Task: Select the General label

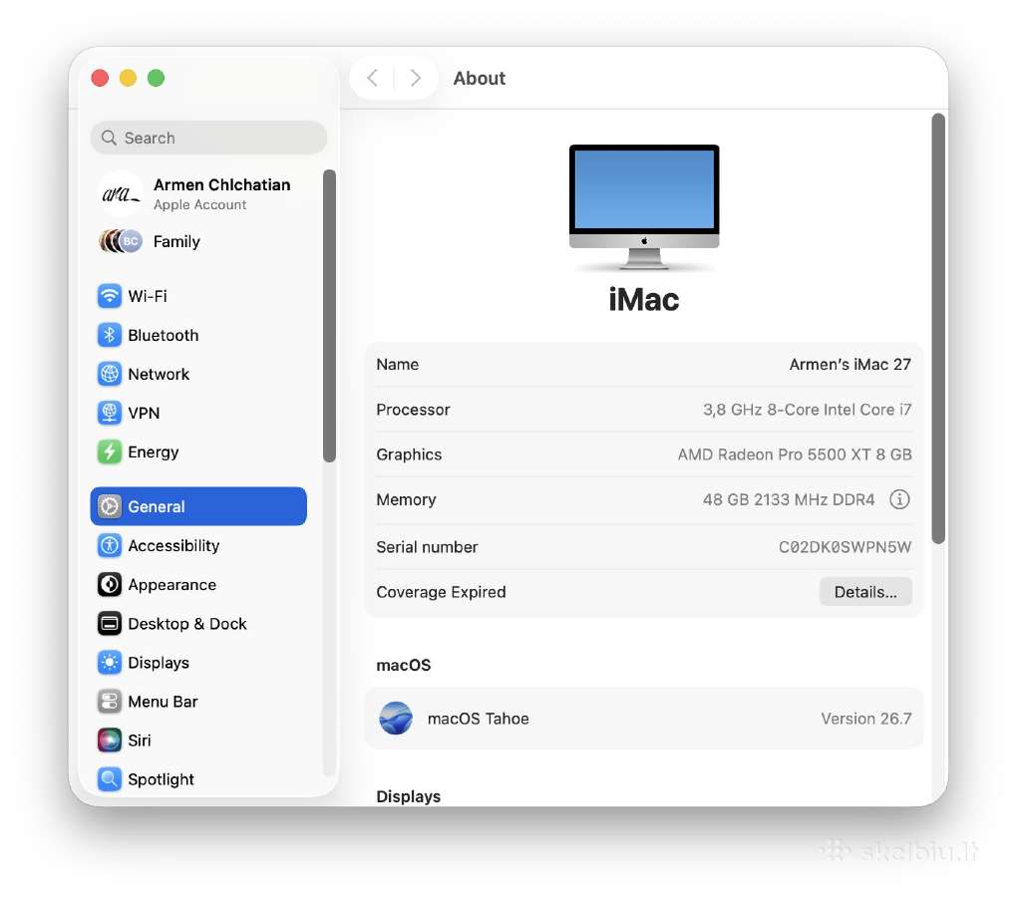Action: click(x=157, y=506)
